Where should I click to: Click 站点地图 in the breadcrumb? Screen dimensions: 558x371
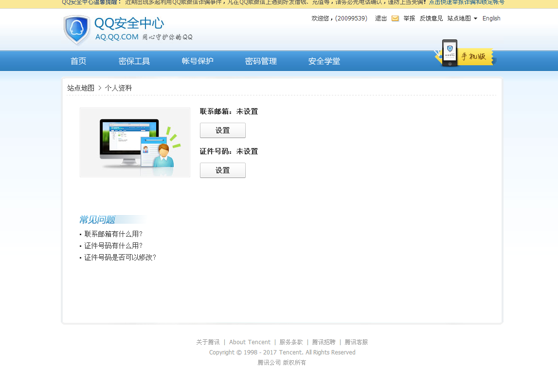click(x=81, y=88)
